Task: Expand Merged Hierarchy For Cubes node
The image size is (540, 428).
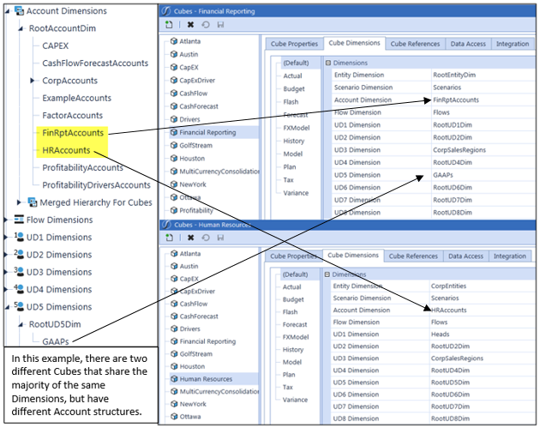Action: pyautogui.click(x=19, y=202)
